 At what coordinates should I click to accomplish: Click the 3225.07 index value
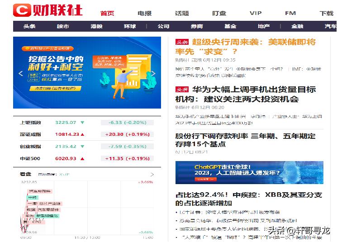(x=66, y=123)
